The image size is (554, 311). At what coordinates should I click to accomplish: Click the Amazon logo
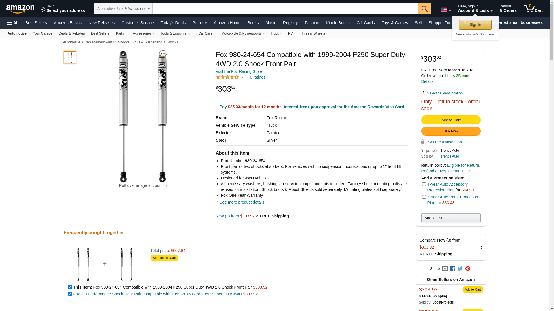pos(20,9)
